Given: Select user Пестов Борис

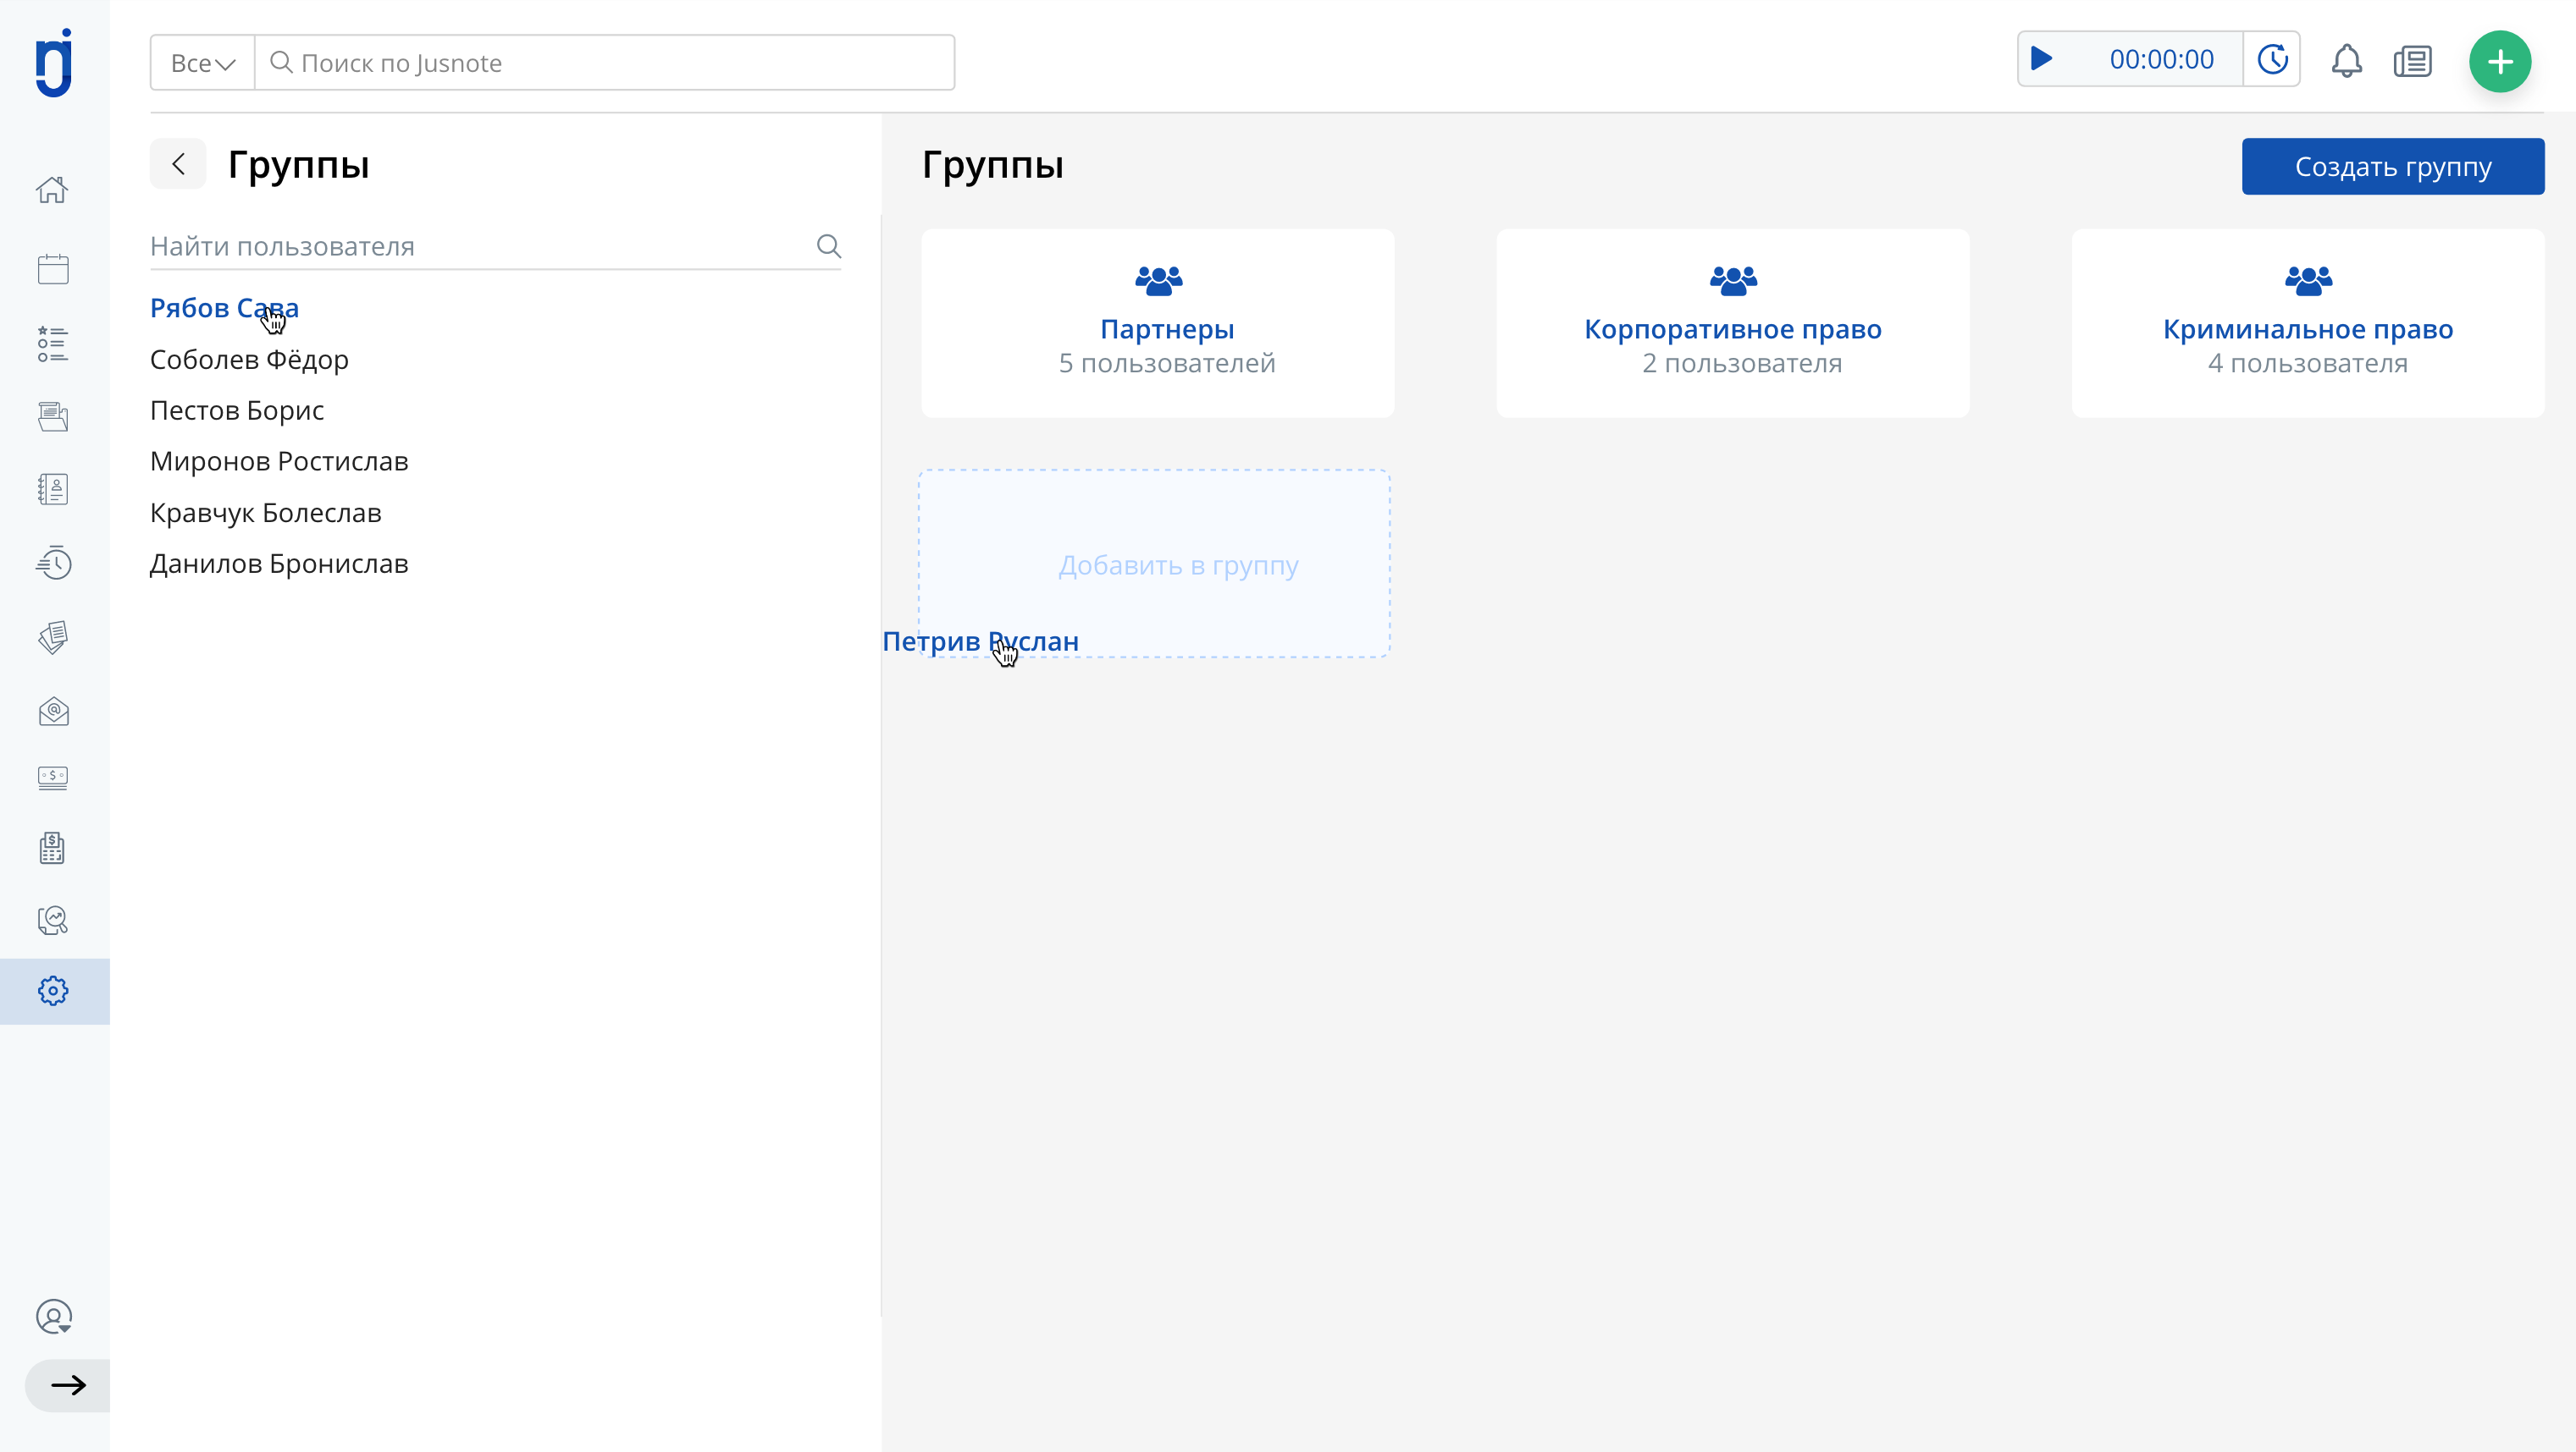Looking at the screenshot, I should 237,410.
